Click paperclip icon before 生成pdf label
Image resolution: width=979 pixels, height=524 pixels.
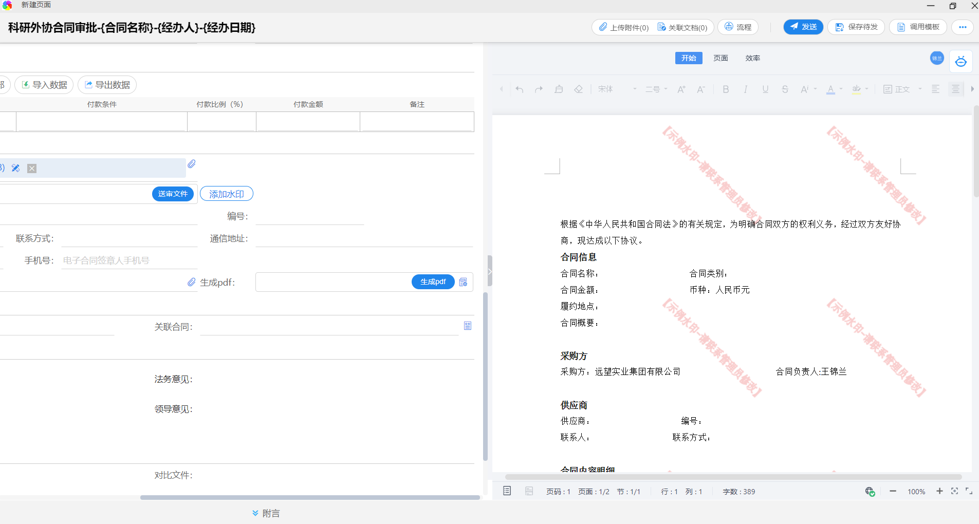[192, 282]
